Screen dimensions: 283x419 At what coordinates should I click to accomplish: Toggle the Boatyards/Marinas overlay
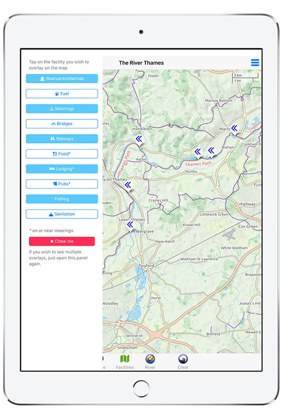pyautogui.click(x=62, y=79)
